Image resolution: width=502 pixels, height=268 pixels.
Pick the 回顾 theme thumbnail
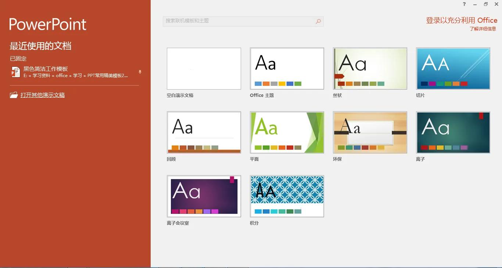pos(204,133)
